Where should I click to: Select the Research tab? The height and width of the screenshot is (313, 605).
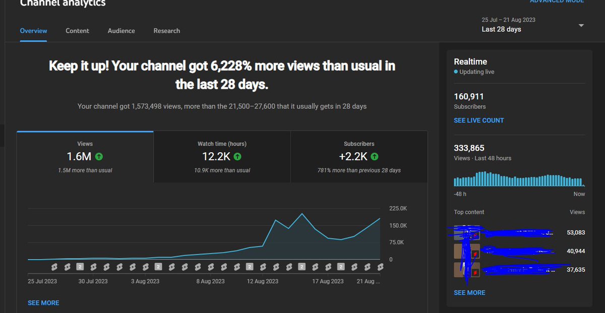(x=166, y=31)
